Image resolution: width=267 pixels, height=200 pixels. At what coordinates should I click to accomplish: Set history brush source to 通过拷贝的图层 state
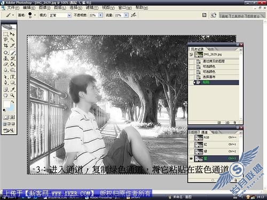tap(191, 61)
